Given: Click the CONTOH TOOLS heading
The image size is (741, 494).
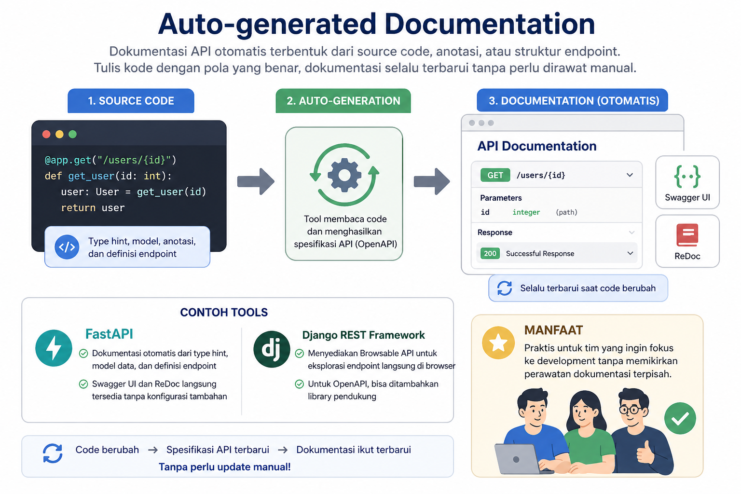Looking at the screenshot, I should coord(224,312).
